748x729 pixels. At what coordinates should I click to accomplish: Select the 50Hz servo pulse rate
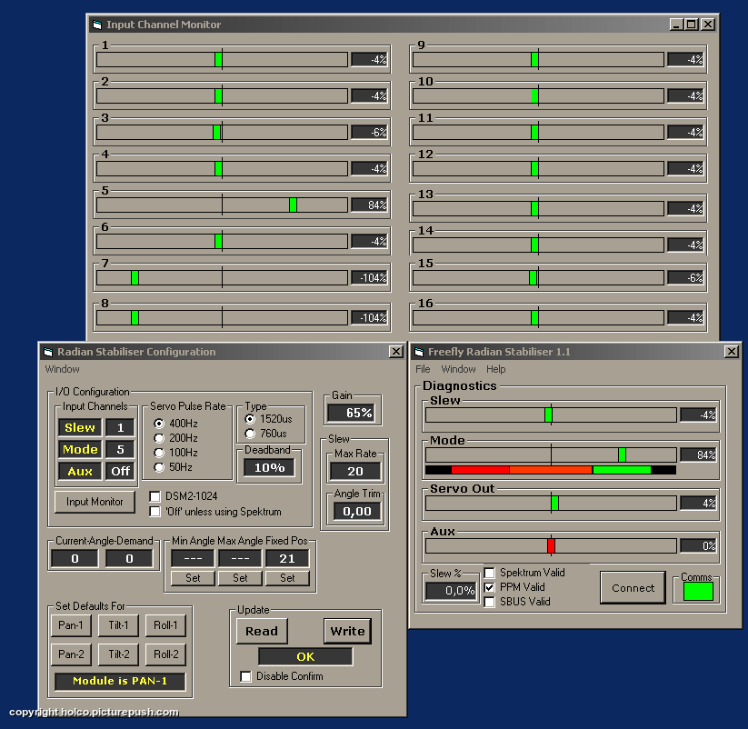pos(159,467)
